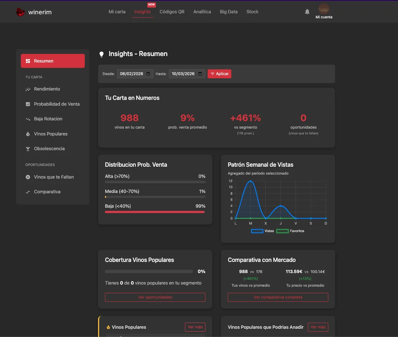Click the 9% prob. venta promedio figure

pos(188,118)
